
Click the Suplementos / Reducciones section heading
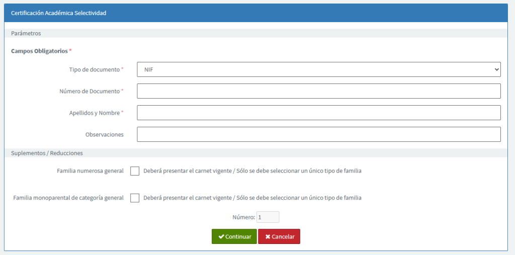(47, 153)
